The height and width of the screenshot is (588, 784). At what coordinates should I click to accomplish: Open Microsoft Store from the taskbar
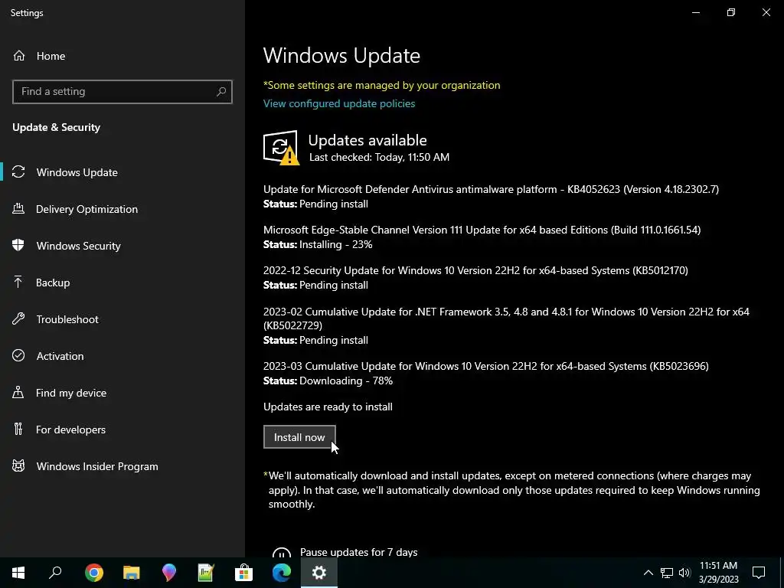(244, 573)
